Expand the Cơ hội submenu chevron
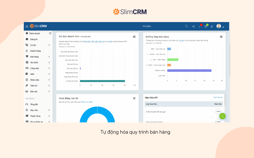254x158 pixels. (x=49, y=45)
